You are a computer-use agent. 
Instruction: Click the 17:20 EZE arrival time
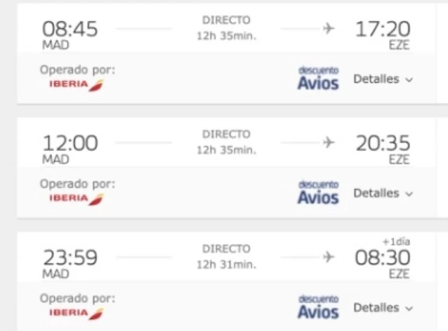pos(383,30)
